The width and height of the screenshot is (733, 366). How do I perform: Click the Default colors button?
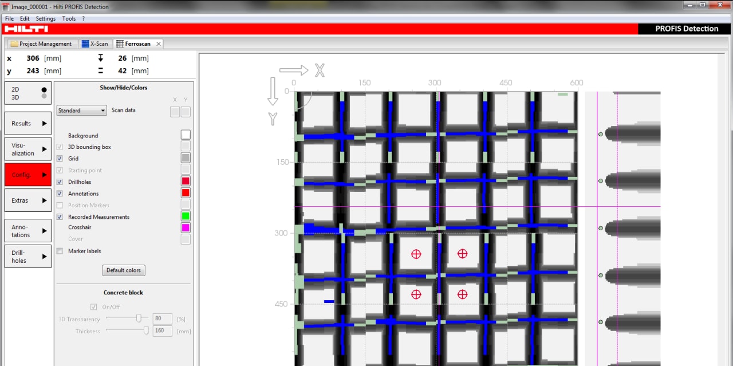pyautogui.click(x=124, y=270)
